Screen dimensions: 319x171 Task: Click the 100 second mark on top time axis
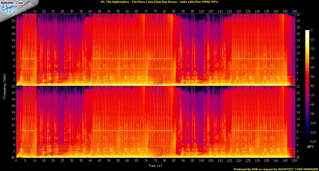point(202,11)
